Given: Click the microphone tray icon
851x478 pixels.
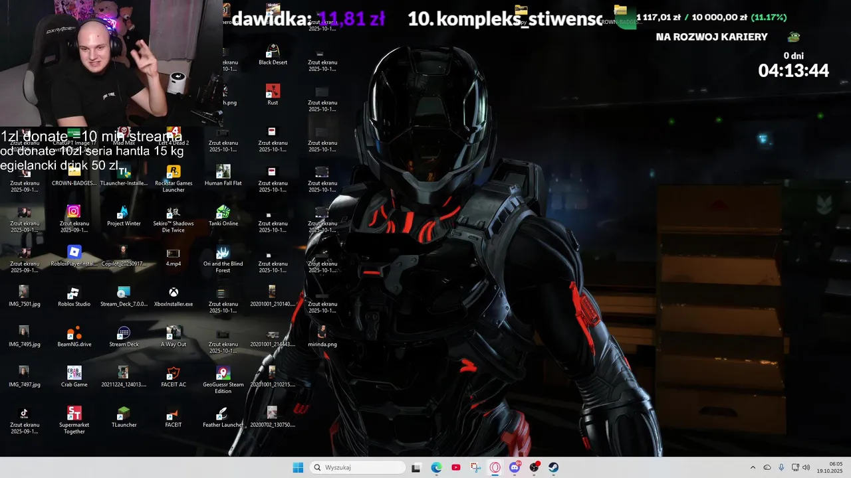Looking at the screenshot, I should 781,467.
